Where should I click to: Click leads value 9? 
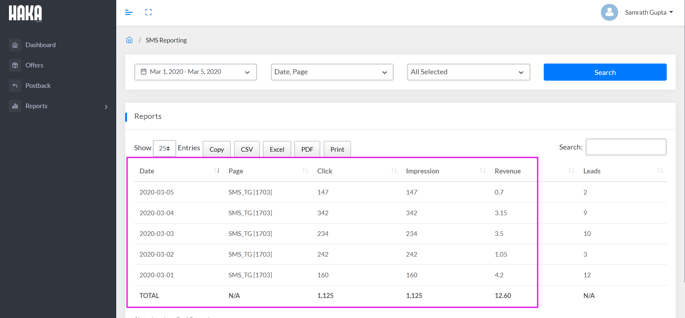tap(585, 213)
